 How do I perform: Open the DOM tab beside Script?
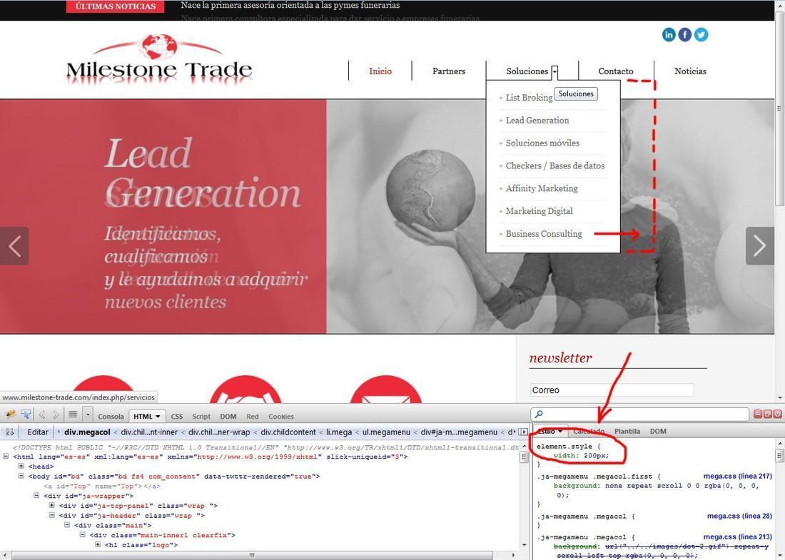point(228,417)
